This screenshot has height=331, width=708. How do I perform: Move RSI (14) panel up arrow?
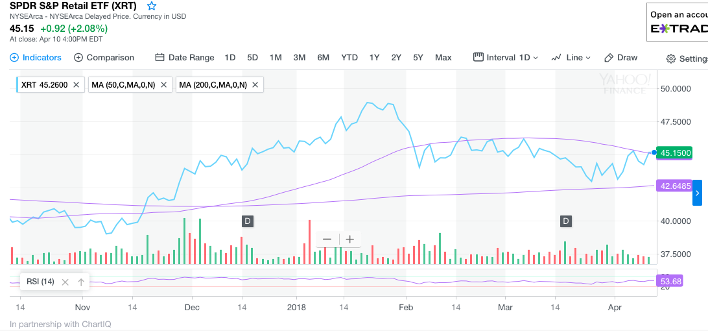pos(81,282)
